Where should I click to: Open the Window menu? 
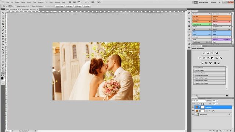tap(57, 2)
